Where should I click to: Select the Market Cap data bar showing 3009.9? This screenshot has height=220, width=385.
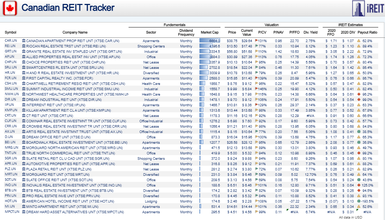(204, 73)
